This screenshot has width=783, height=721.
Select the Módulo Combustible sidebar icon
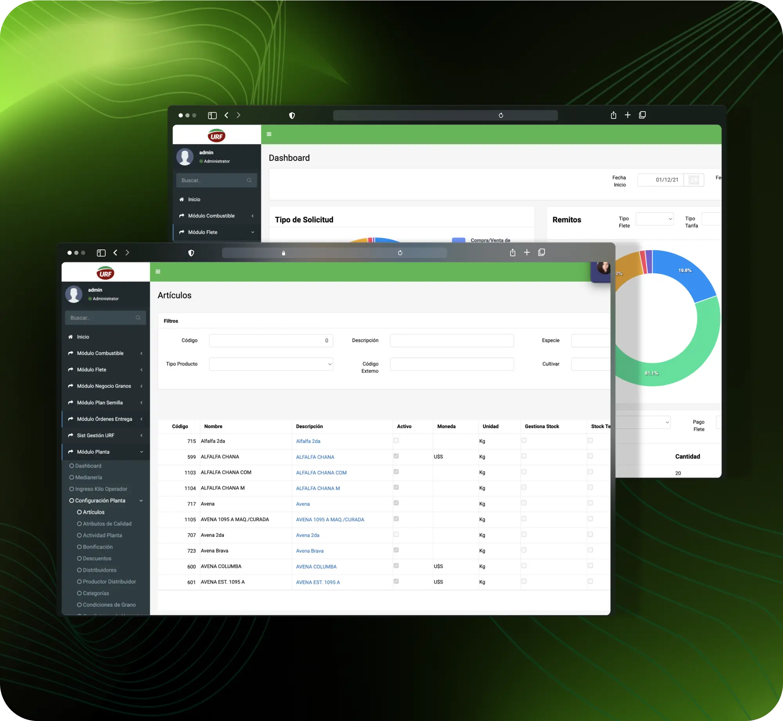click(x=70, y=353)
